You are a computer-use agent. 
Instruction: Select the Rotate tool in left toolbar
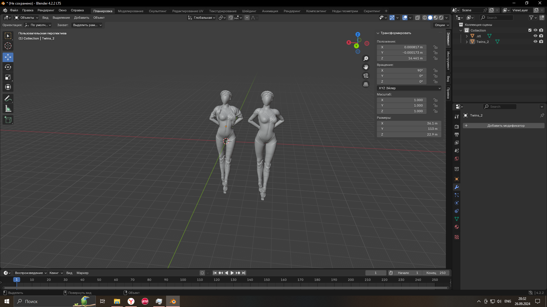(x=8, y=67)
